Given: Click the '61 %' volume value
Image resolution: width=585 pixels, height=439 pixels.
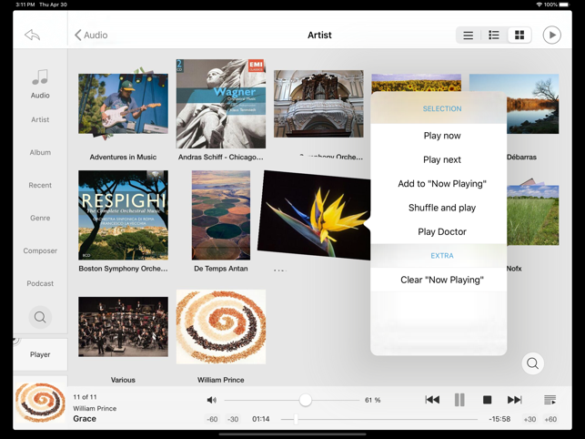Looking at the screenshot, I should (x=372, y=400).
